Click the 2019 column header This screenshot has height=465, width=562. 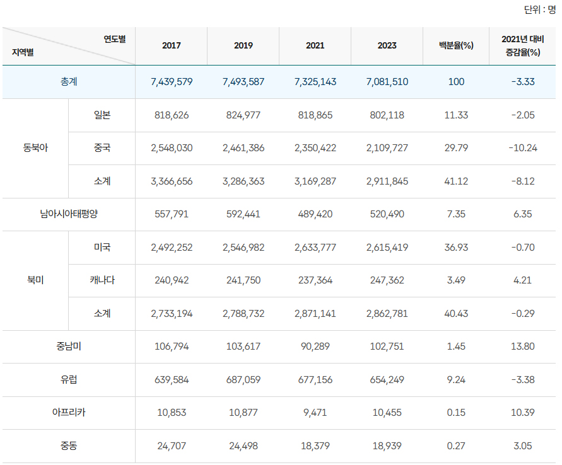pos(243,45)
